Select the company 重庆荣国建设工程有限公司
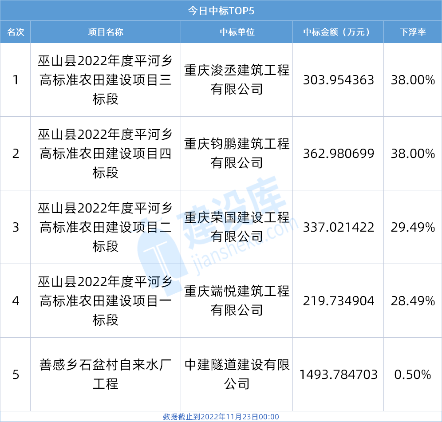Screen dimensions: 442x422 237,227
